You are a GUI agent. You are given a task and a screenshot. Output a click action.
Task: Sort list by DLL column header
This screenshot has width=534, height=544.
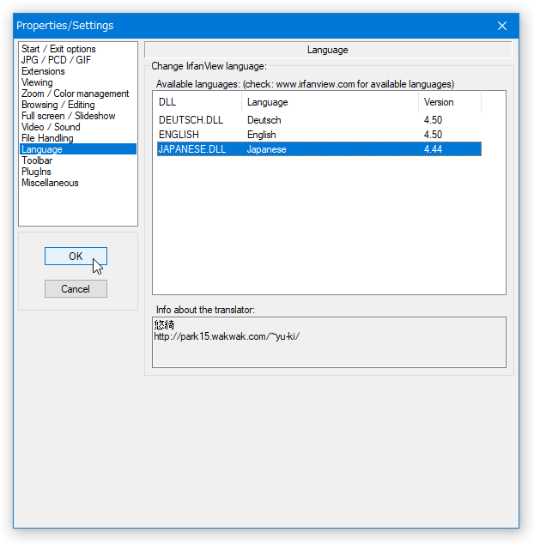(x=197, y=102)
